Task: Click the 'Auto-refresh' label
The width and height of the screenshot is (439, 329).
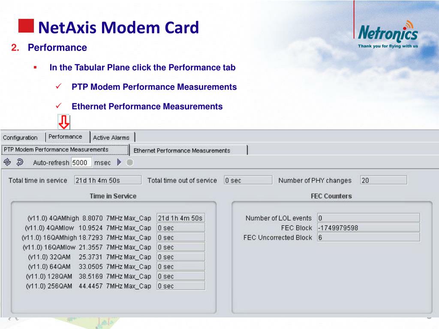Action: click(51, 163)
